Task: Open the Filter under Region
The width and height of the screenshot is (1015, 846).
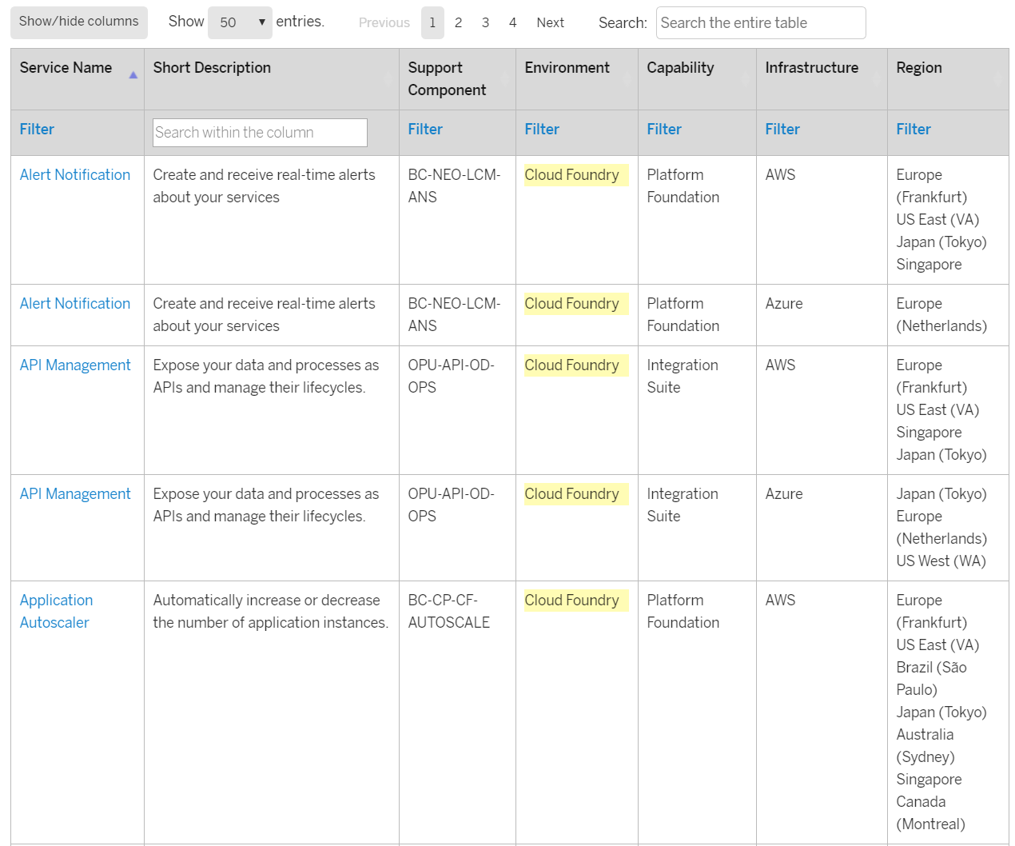Action: click(x=913, y=129)
